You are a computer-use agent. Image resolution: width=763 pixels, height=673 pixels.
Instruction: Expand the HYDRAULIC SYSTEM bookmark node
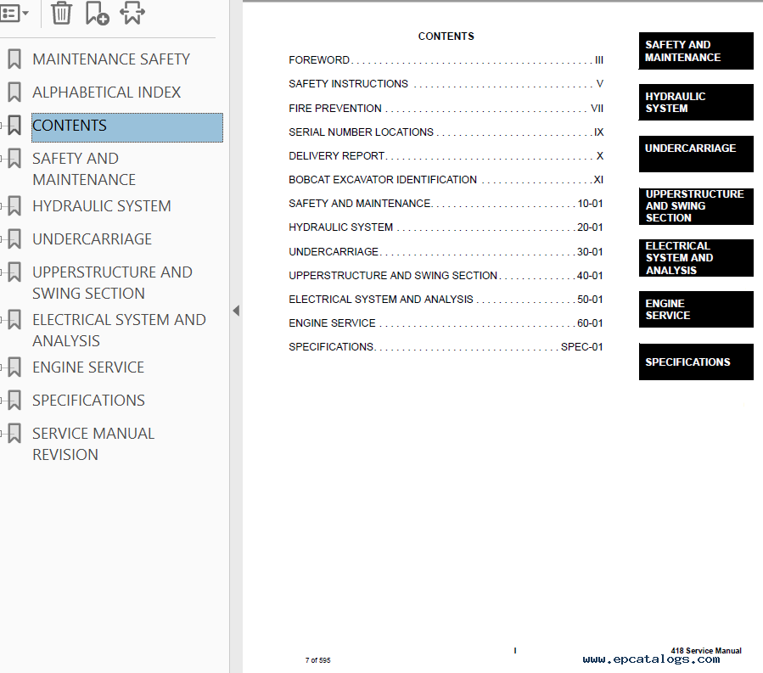(3, 206)
